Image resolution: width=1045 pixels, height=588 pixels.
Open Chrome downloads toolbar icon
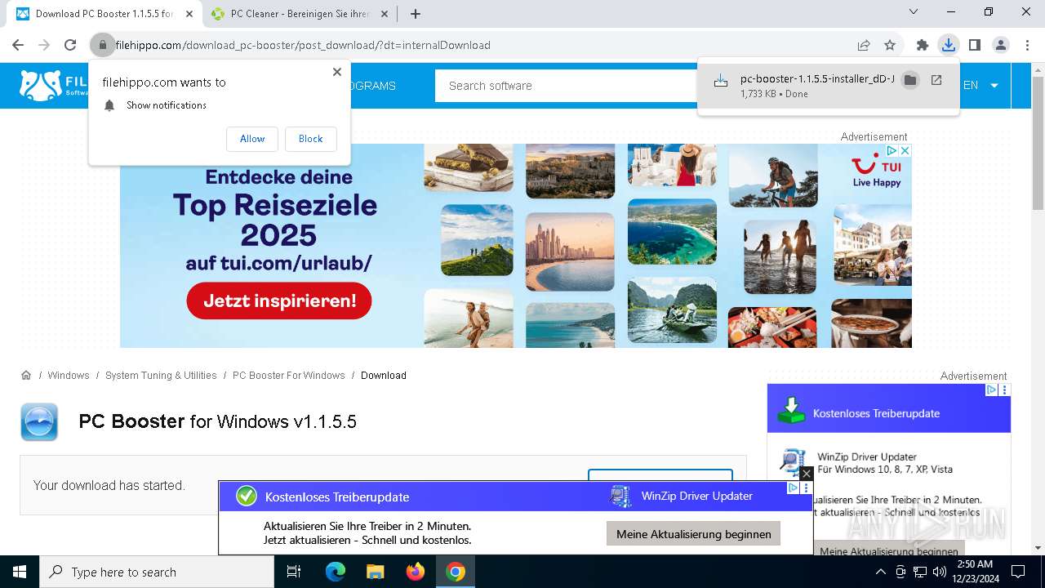tap(949, 45)
